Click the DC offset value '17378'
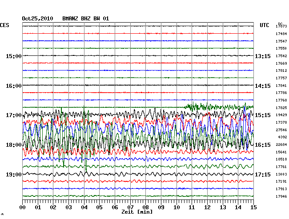Viewport: 289px width, 219px height. [281, 122]
